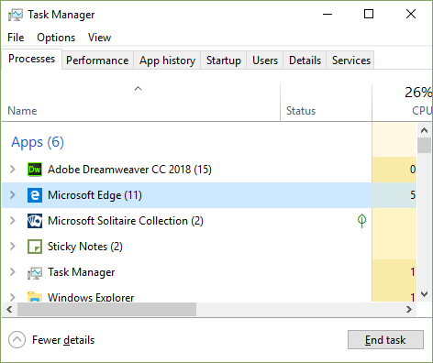
Task: Open the Startup tab
Action: (x=224, y=60)
